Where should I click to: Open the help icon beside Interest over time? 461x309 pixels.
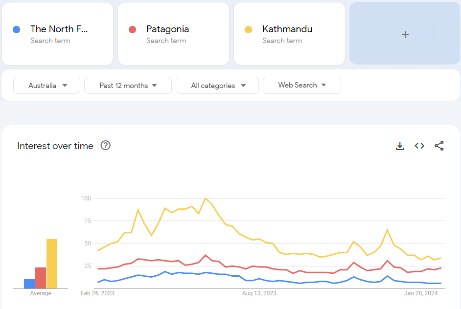point(105,145)
